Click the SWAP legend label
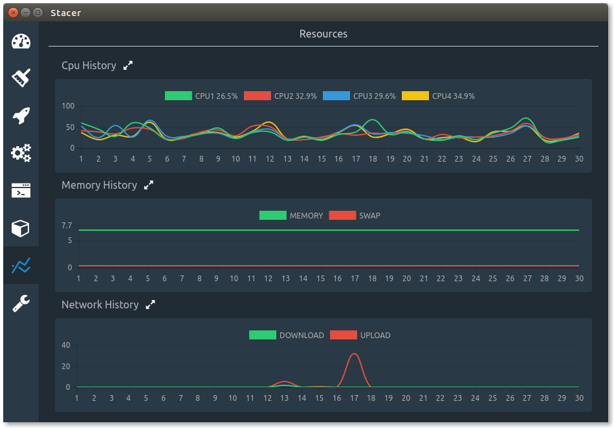Viewport: 614px width, 428px height. (369, 216)
